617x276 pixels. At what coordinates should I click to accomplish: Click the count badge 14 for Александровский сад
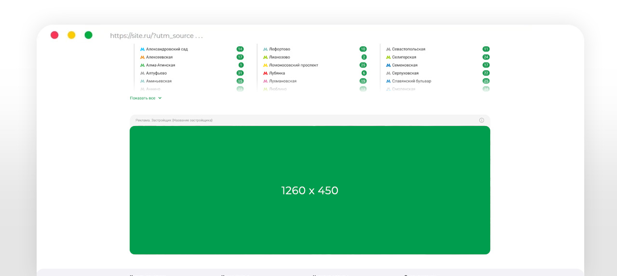point(240,49)
